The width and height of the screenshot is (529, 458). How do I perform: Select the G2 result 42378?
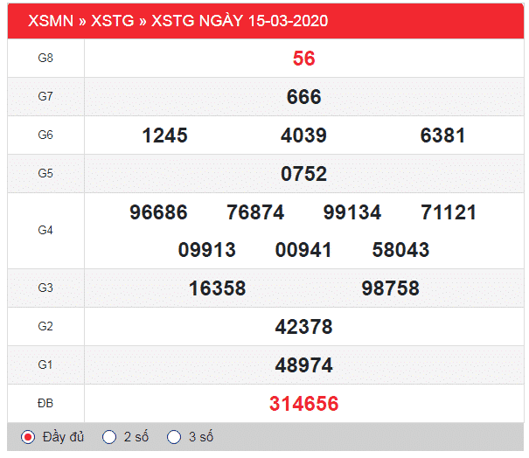pos(303,327)
